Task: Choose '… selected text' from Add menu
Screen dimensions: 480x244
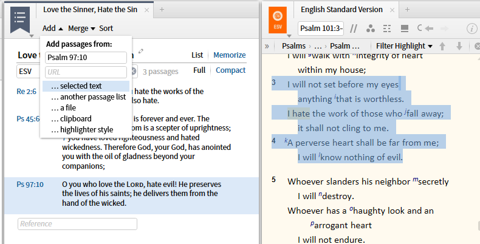Action: pos(86,86)
